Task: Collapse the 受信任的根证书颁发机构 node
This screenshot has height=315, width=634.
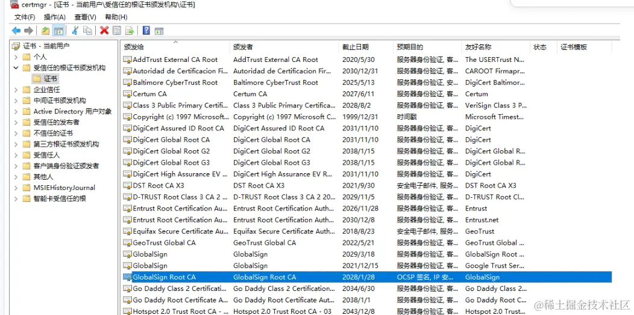Action: click(x=16, y=68)
